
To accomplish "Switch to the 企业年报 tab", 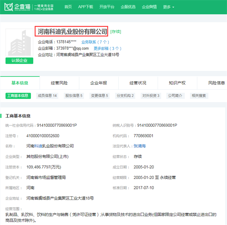I will 98,83.
